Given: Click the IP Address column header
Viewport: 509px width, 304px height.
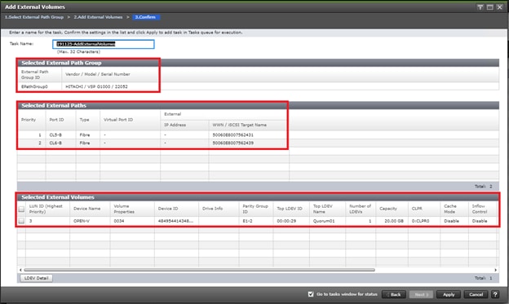Looking at the screenshot, I should click(175, 125).
